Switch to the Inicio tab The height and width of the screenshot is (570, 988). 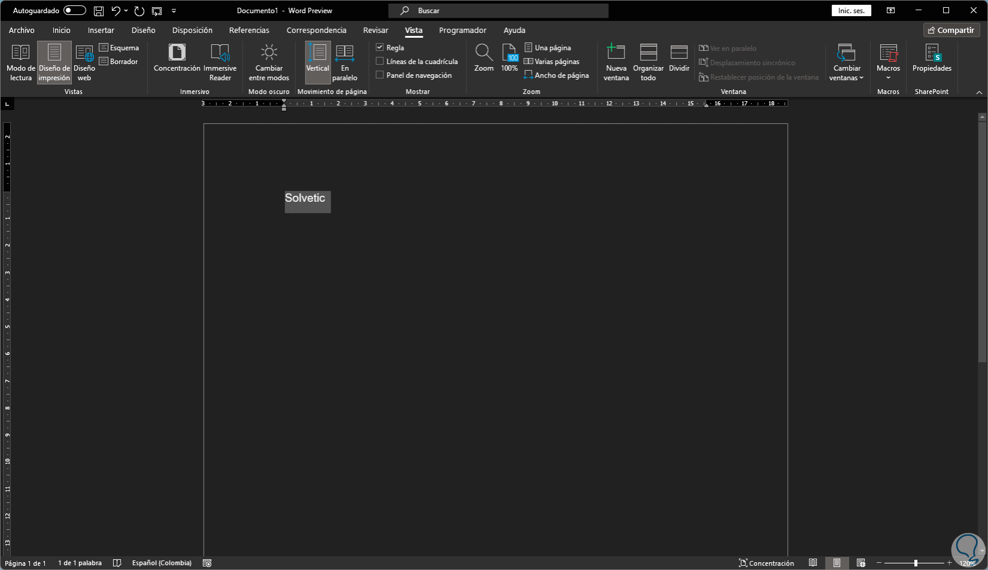(x=61, y=30)
